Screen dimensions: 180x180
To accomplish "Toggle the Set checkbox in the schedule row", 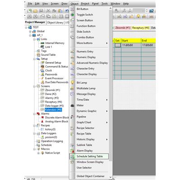I will coord(118,45).
